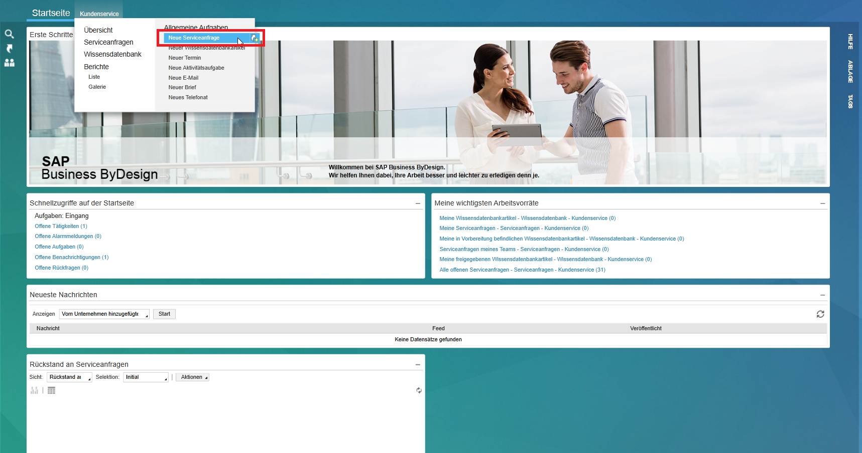The width and height of the screenshot is (862, 453).
Task: Open Alle offenen Serviceanfragen (31) link
Action: (522, 270)
